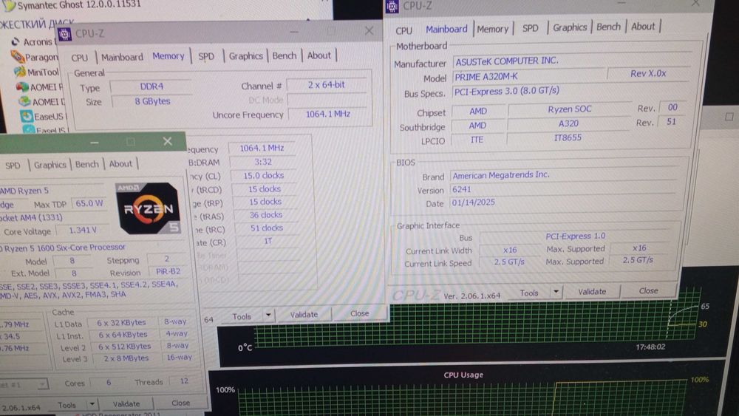Click Validate button in Memory window

point(304,314)
